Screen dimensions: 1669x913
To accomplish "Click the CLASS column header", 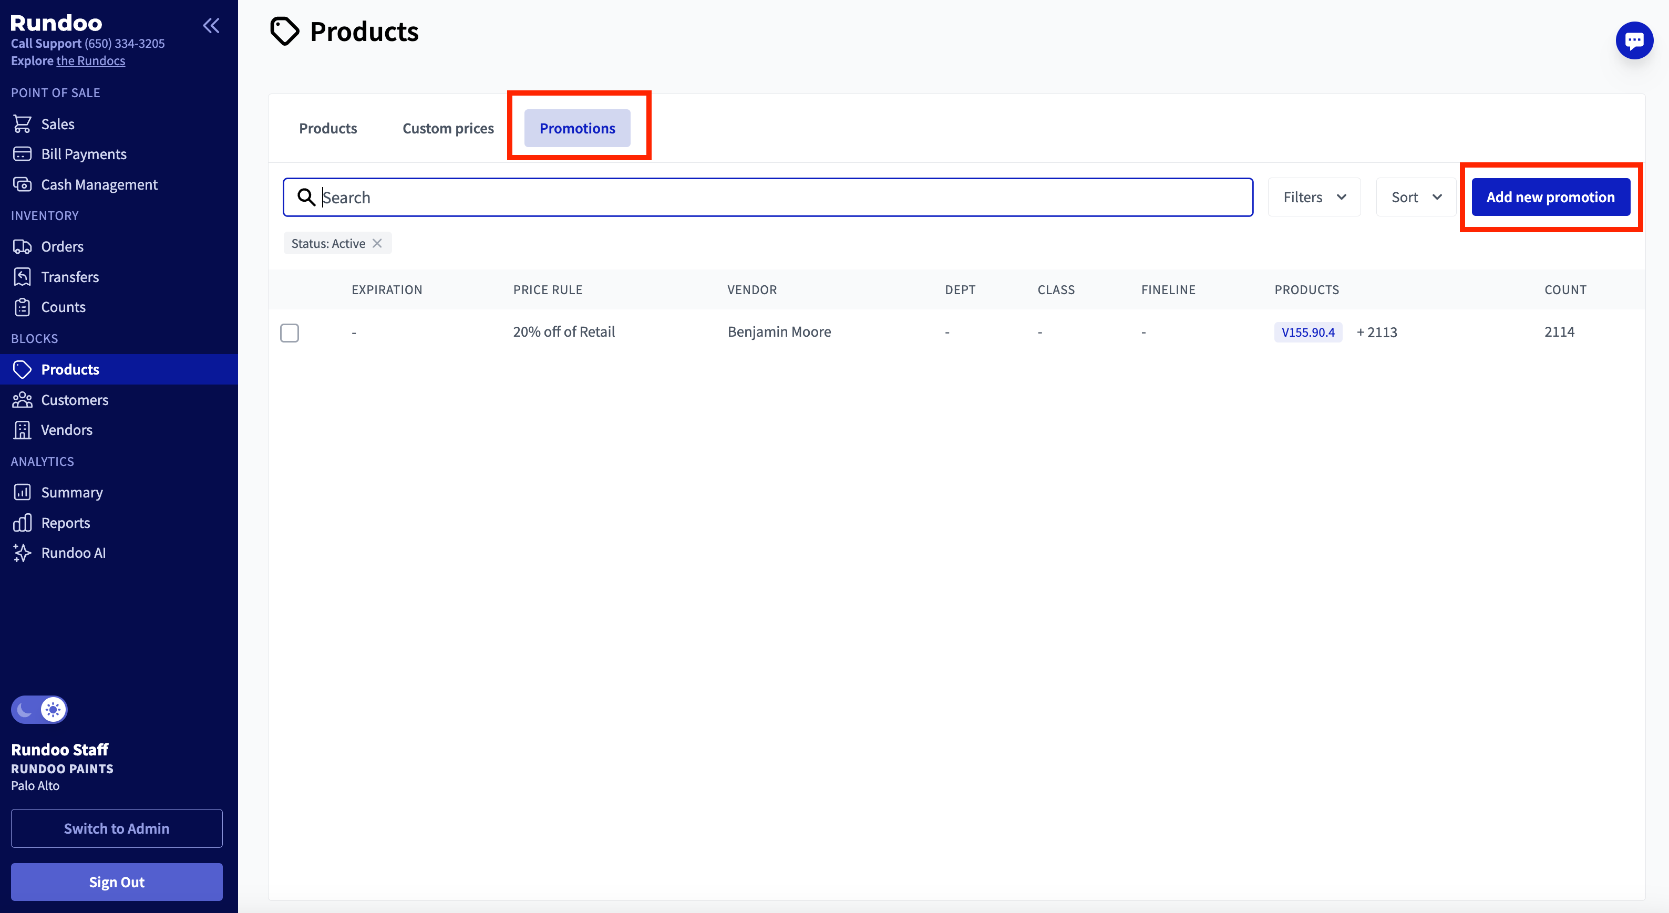I will (x=1055, y=289).
